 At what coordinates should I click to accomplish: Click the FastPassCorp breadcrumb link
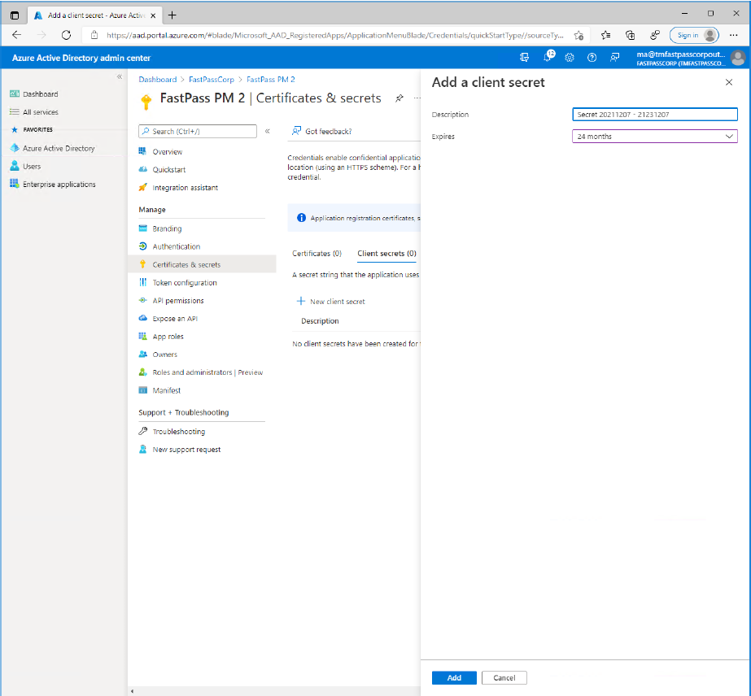[x=212, y=80]
